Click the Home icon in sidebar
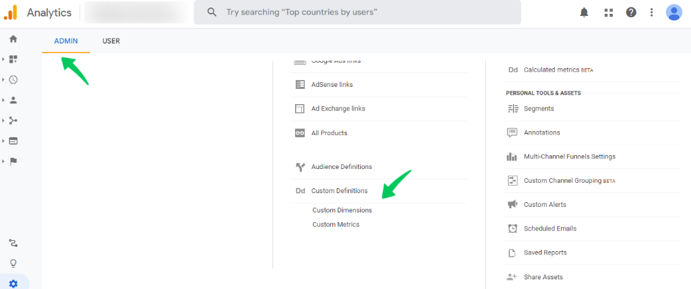The height and width of the screenshot is (289, 691). (x=13, y=39)
